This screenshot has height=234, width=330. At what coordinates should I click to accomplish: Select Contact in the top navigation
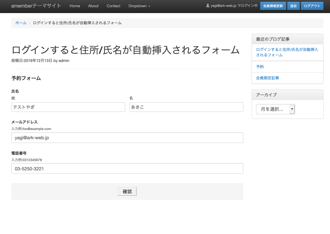pos(113,6)
